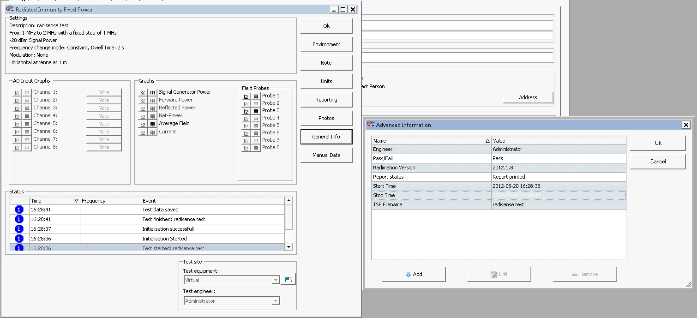This screenshot has width=697, height=318.
Task: Click the test equipment configuration icon
Action: [288, 279]
